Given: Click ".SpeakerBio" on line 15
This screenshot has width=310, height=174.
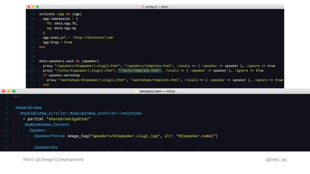Looking at the screenshot, I should (x=45, y=147).
